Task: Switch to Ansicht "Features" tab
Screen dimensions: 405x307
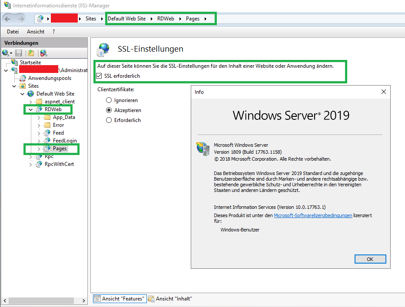Action: click(x=120, y=299)
